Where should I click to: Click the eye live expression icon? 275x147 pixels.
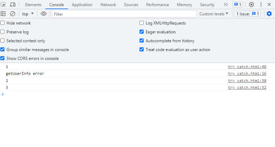click(x=44, y=14)
